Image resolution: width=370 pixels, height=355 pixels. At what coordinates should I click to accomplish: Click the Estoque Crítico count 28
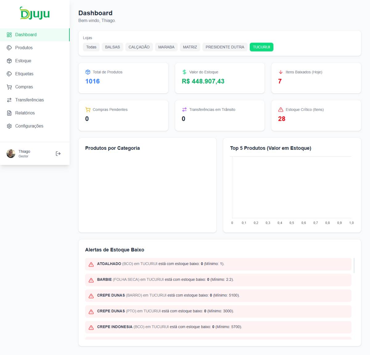tap(282, 119)
